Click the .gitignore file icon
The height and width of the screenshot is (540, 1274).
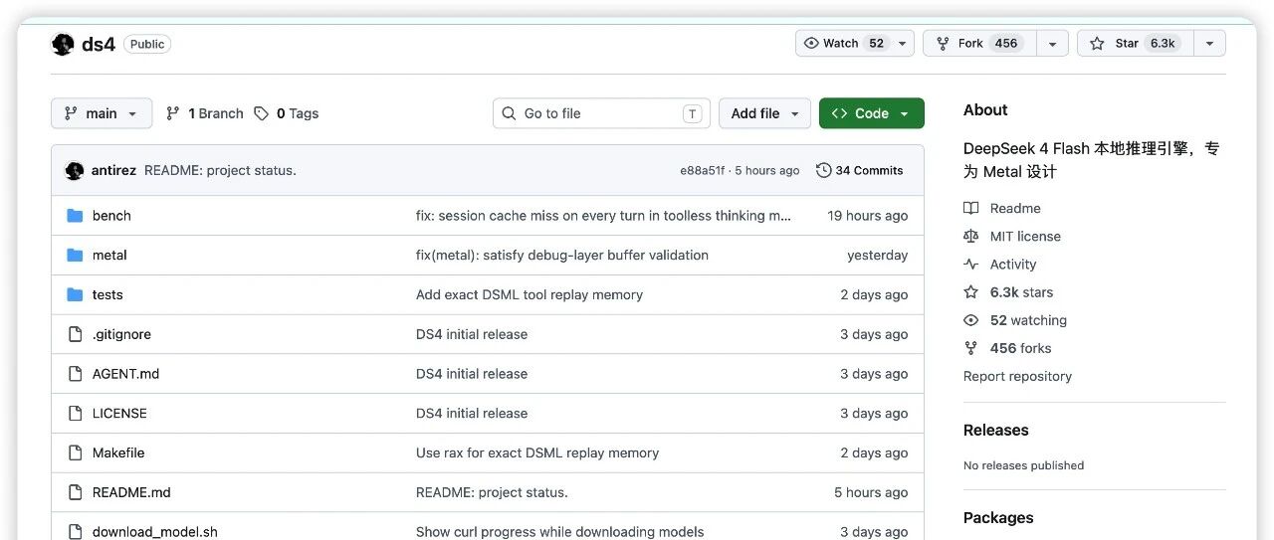coord(75,334)
